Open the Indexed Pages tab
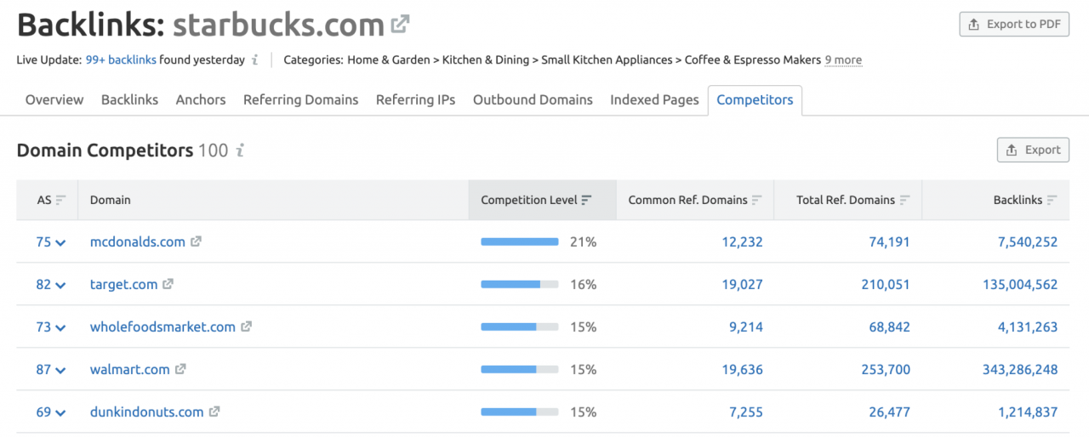Viewport: 1089px width, 437px height. (x=654, y=99)
